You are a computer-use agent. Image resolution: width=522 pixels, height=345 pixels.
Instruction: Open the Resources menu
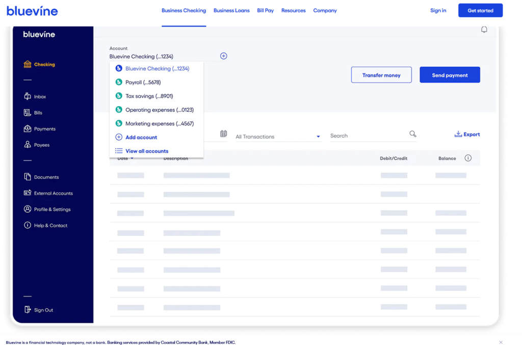[293, 11]
